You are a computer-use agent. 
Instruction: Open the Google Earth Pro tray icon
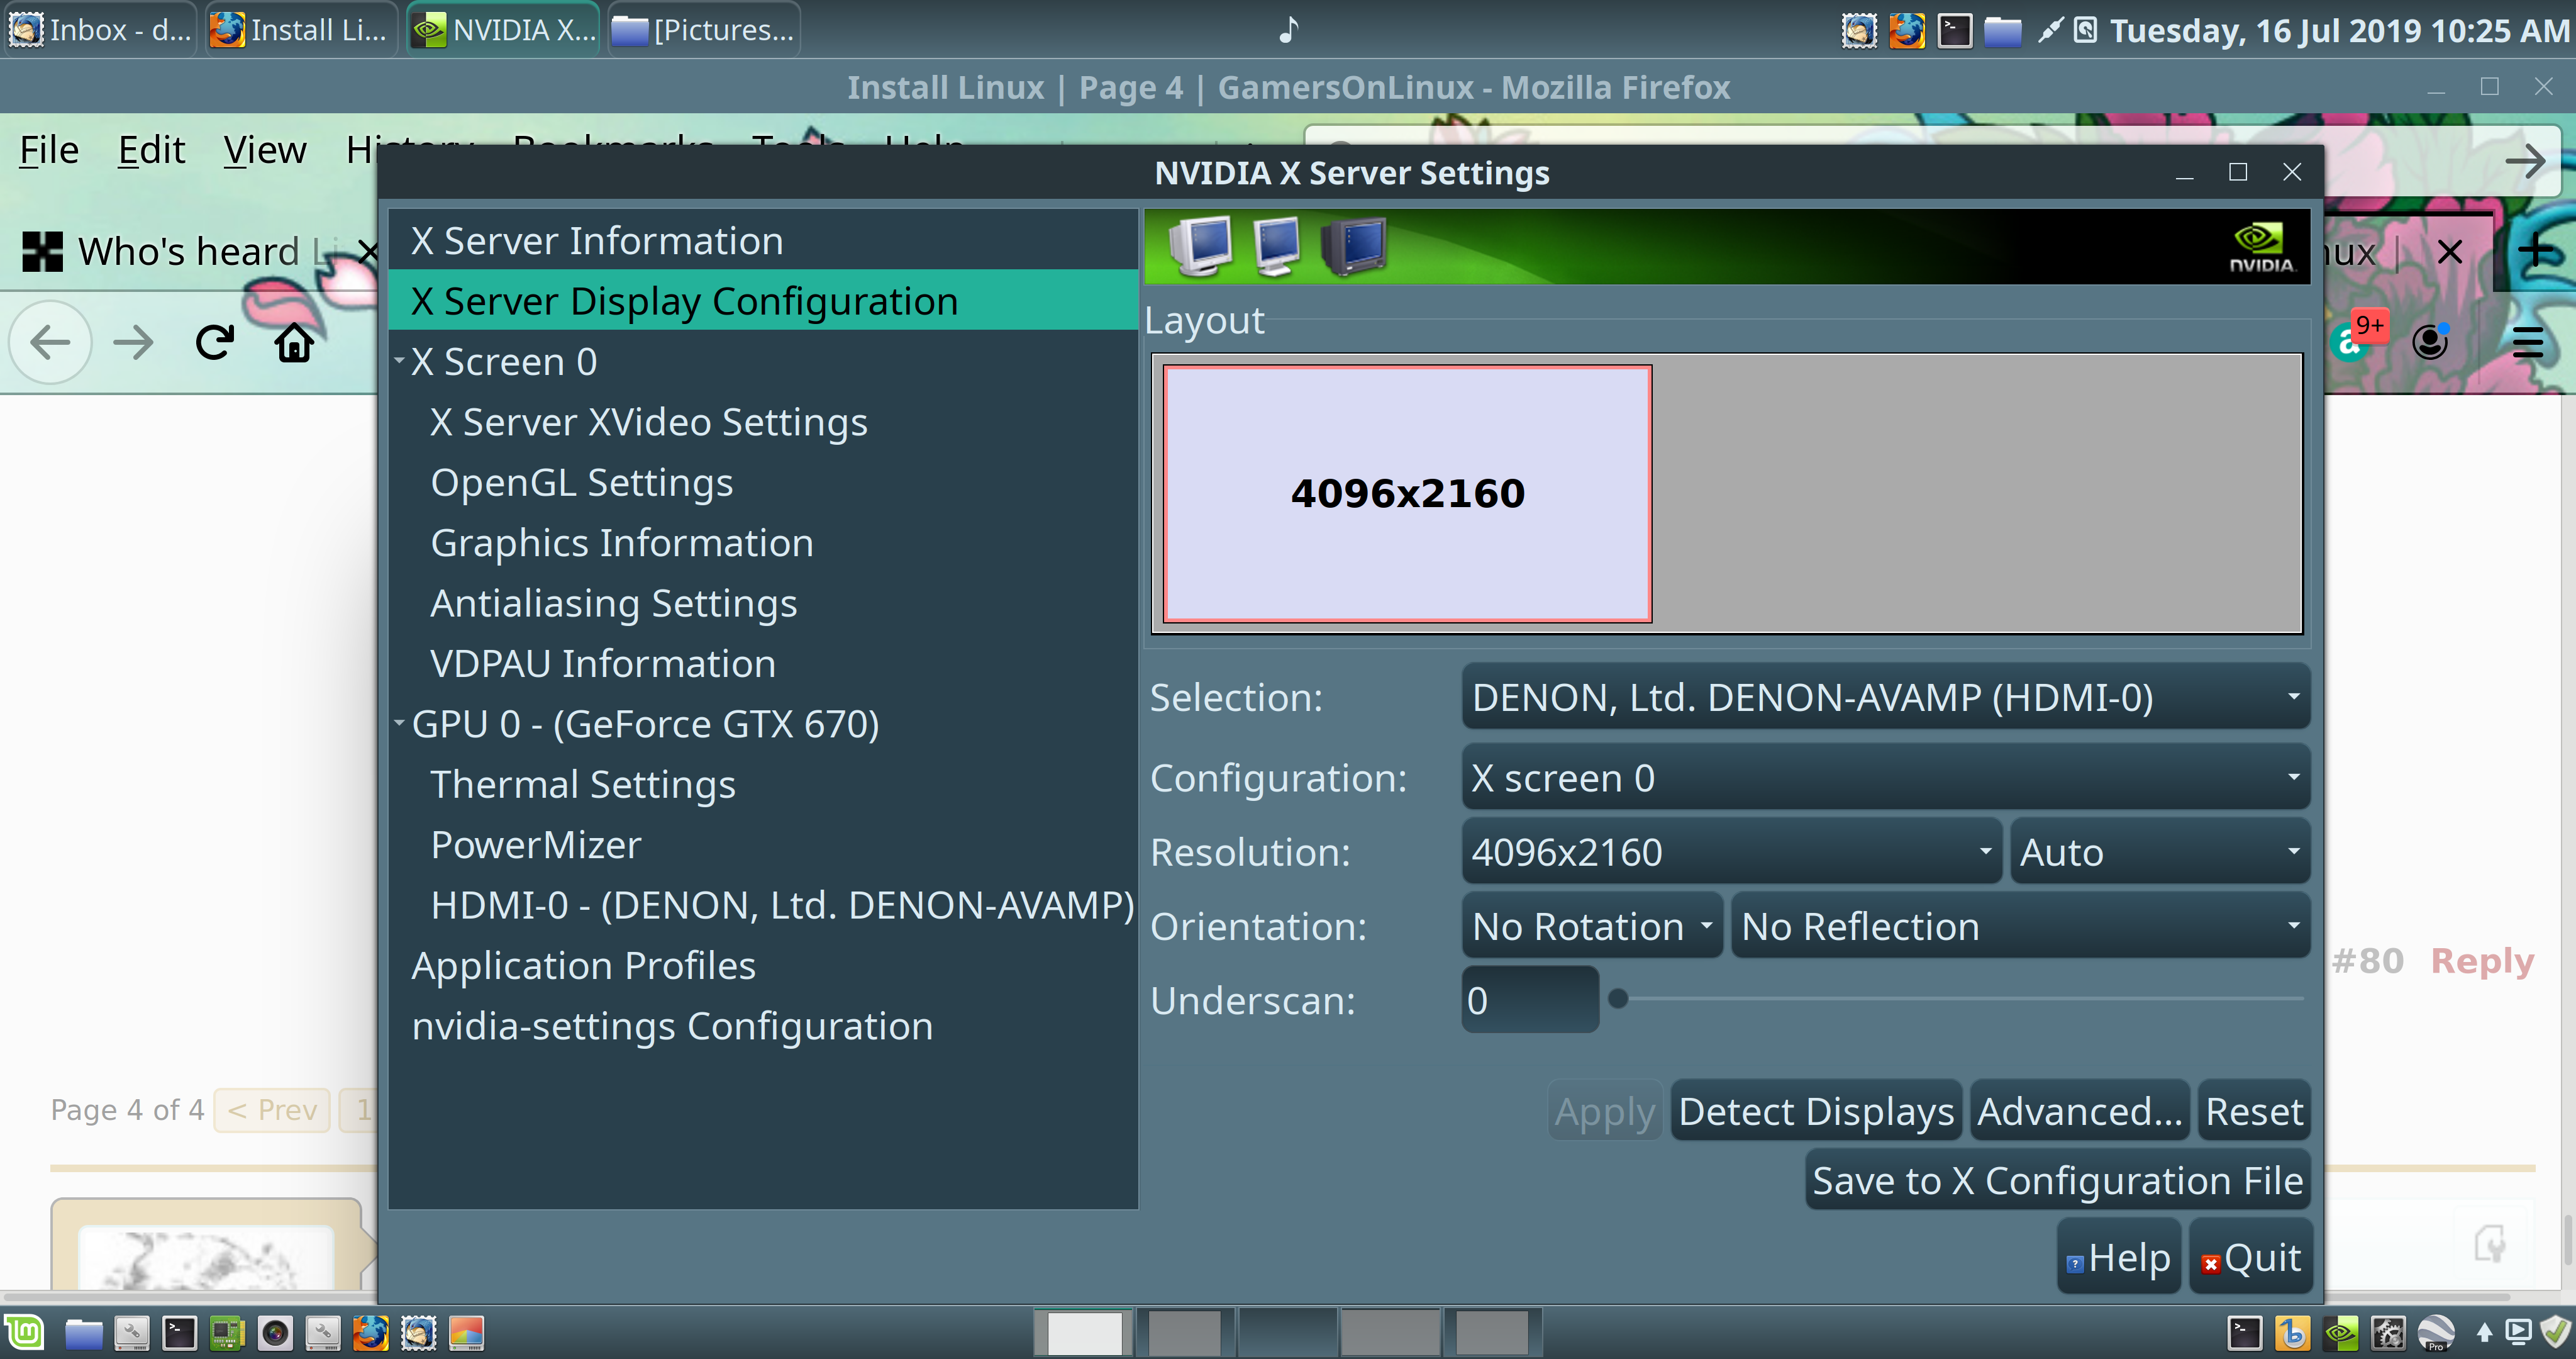click(x=2436, y=1333)
